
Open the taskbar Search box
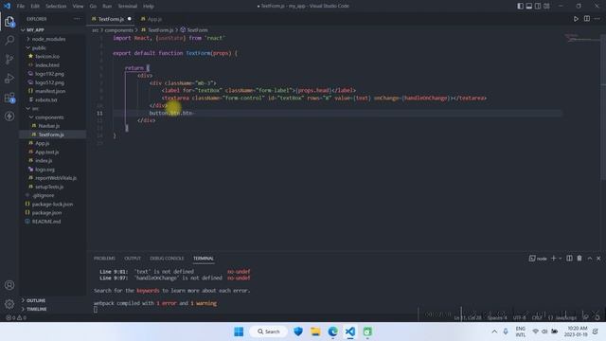point(269,332)
